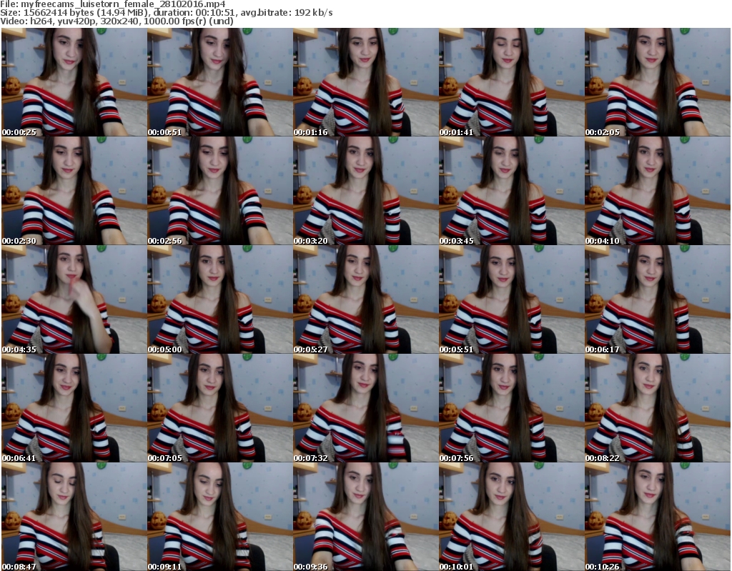Click the 'Video: h264, yuv420p' info line
The width and height of the screenshot is (732, 571).
(117, 21)
